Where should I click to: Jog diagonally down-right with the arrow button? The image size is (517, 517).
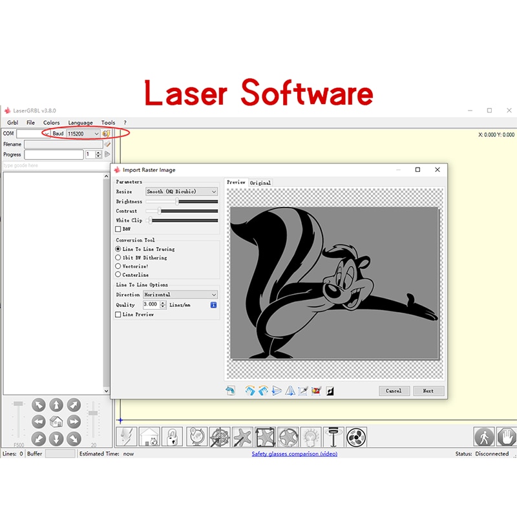(74, 439)
